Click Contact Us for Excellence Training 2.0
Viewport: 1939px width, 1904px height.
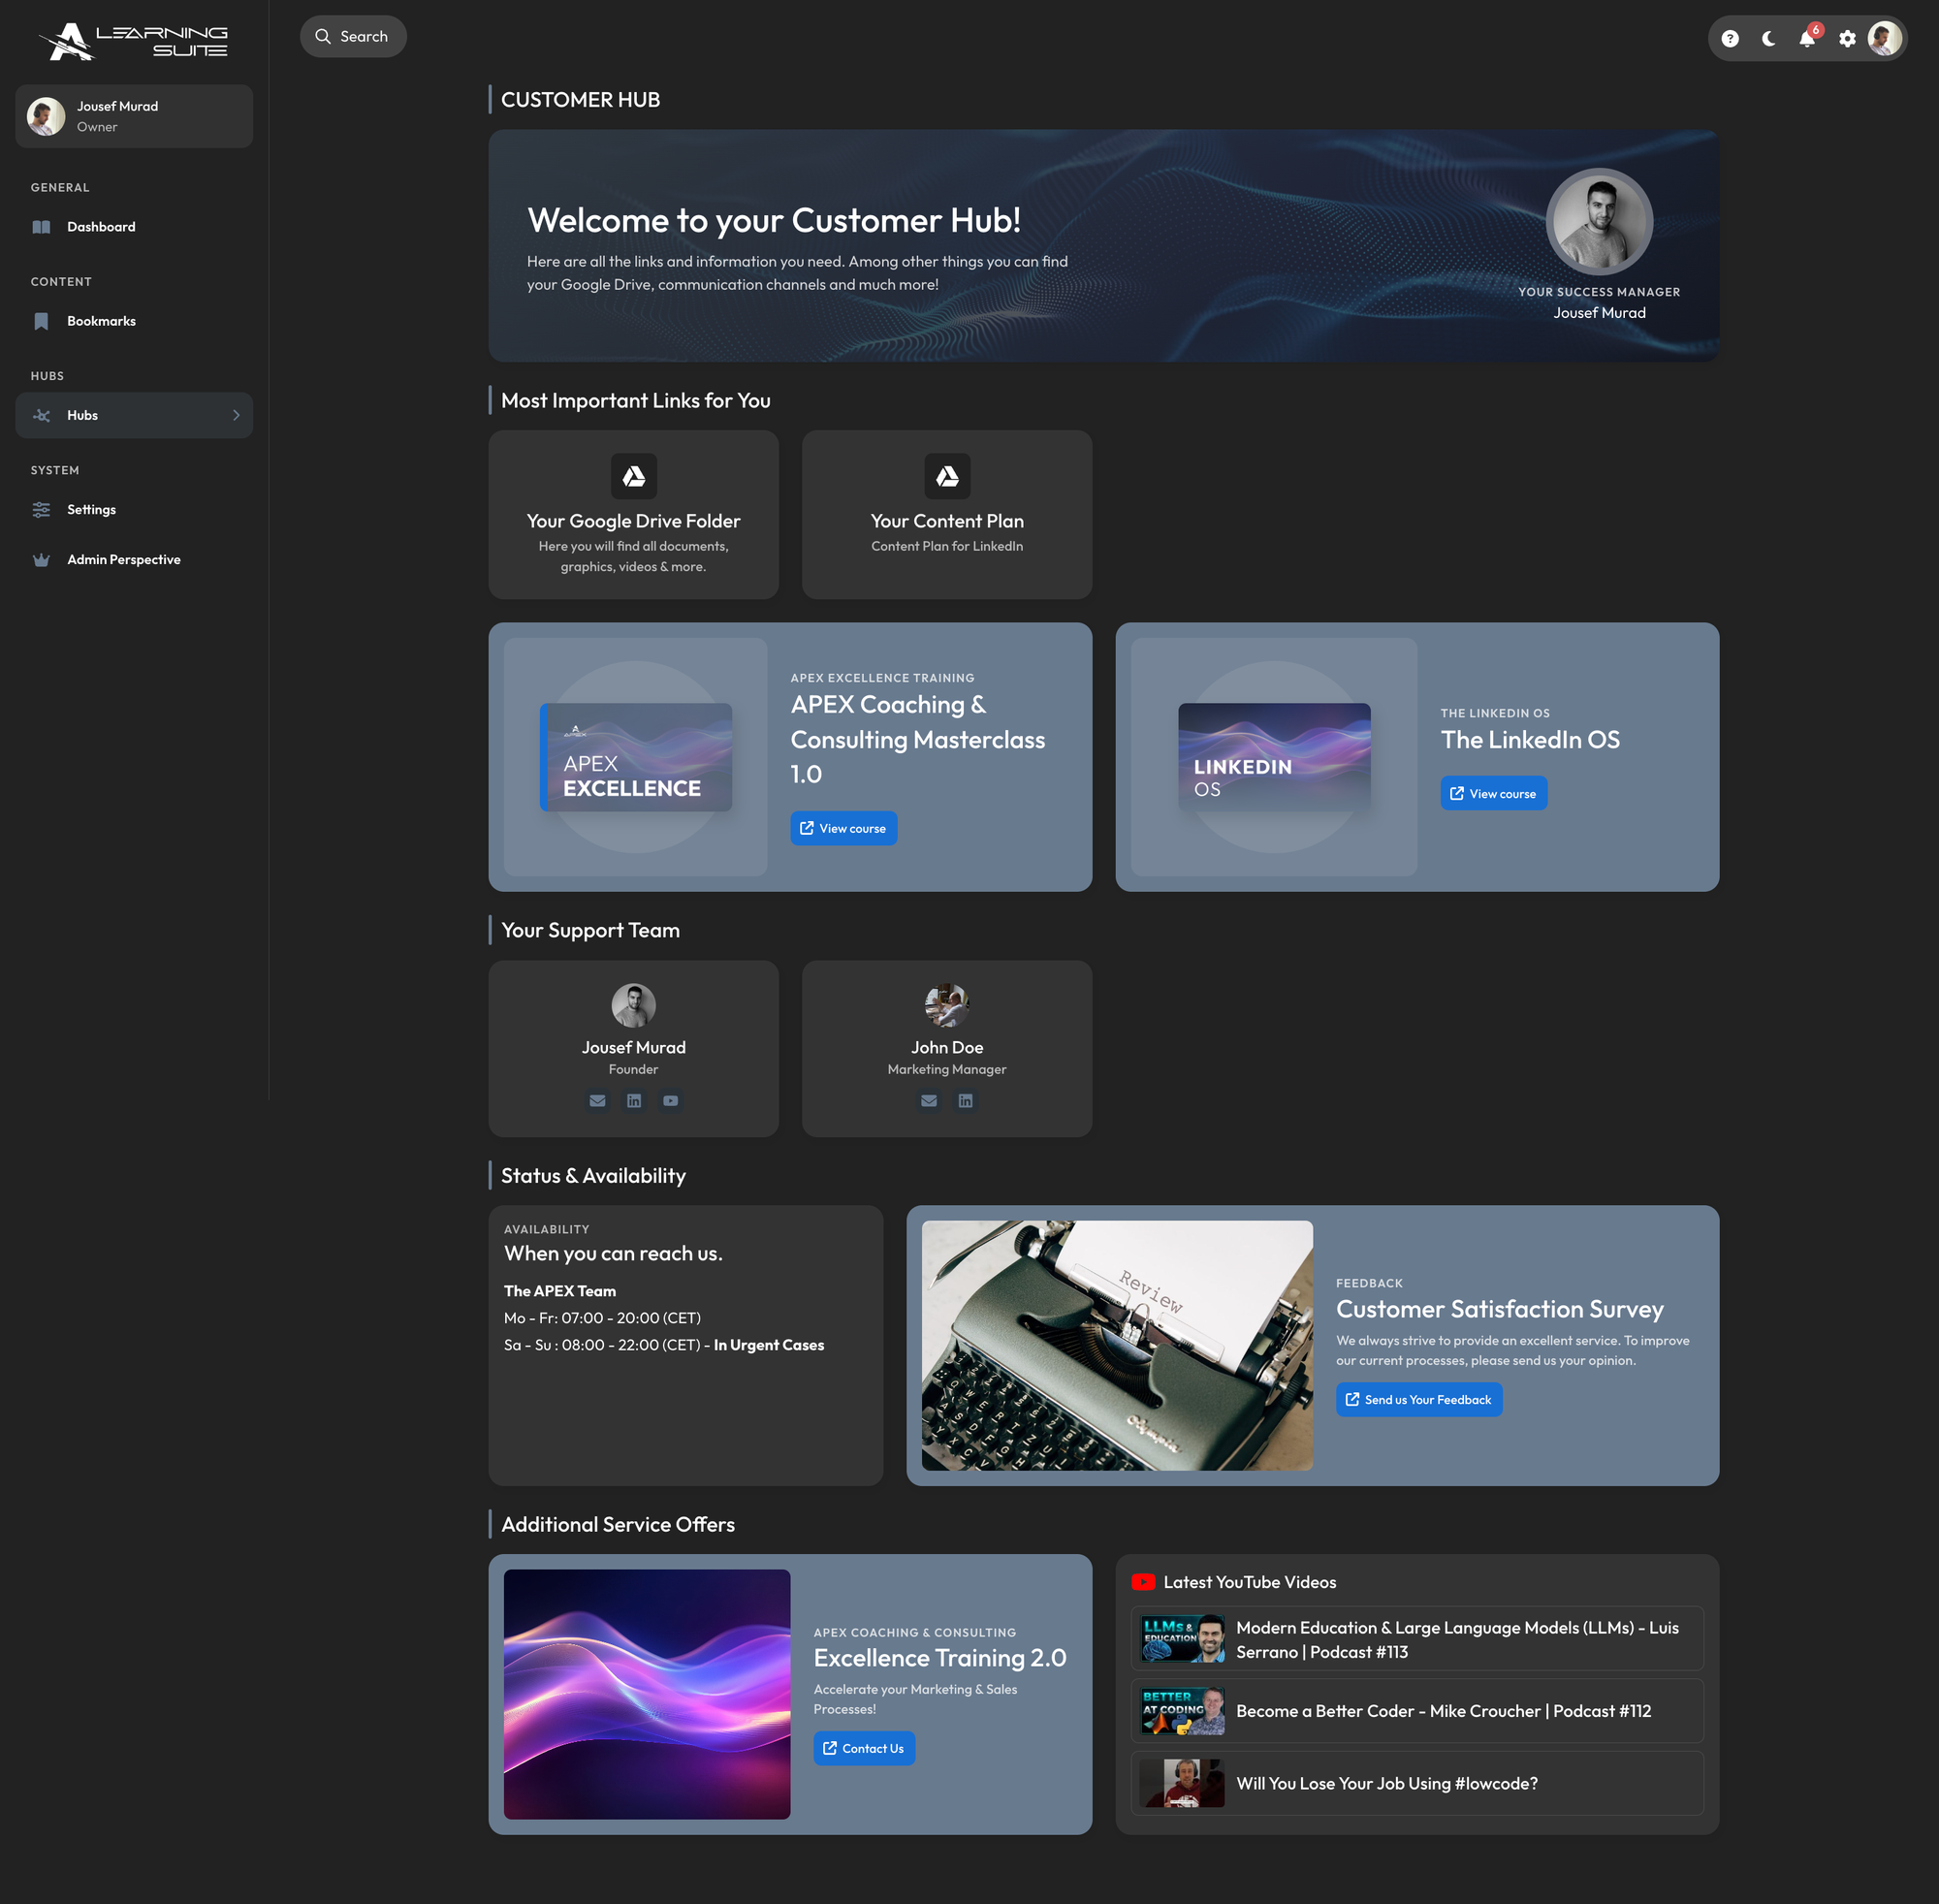[863, 1747]
